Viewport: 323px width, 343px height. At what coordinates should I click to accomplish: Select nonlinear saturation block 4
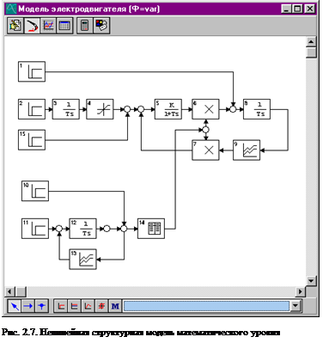pos(100,109)
